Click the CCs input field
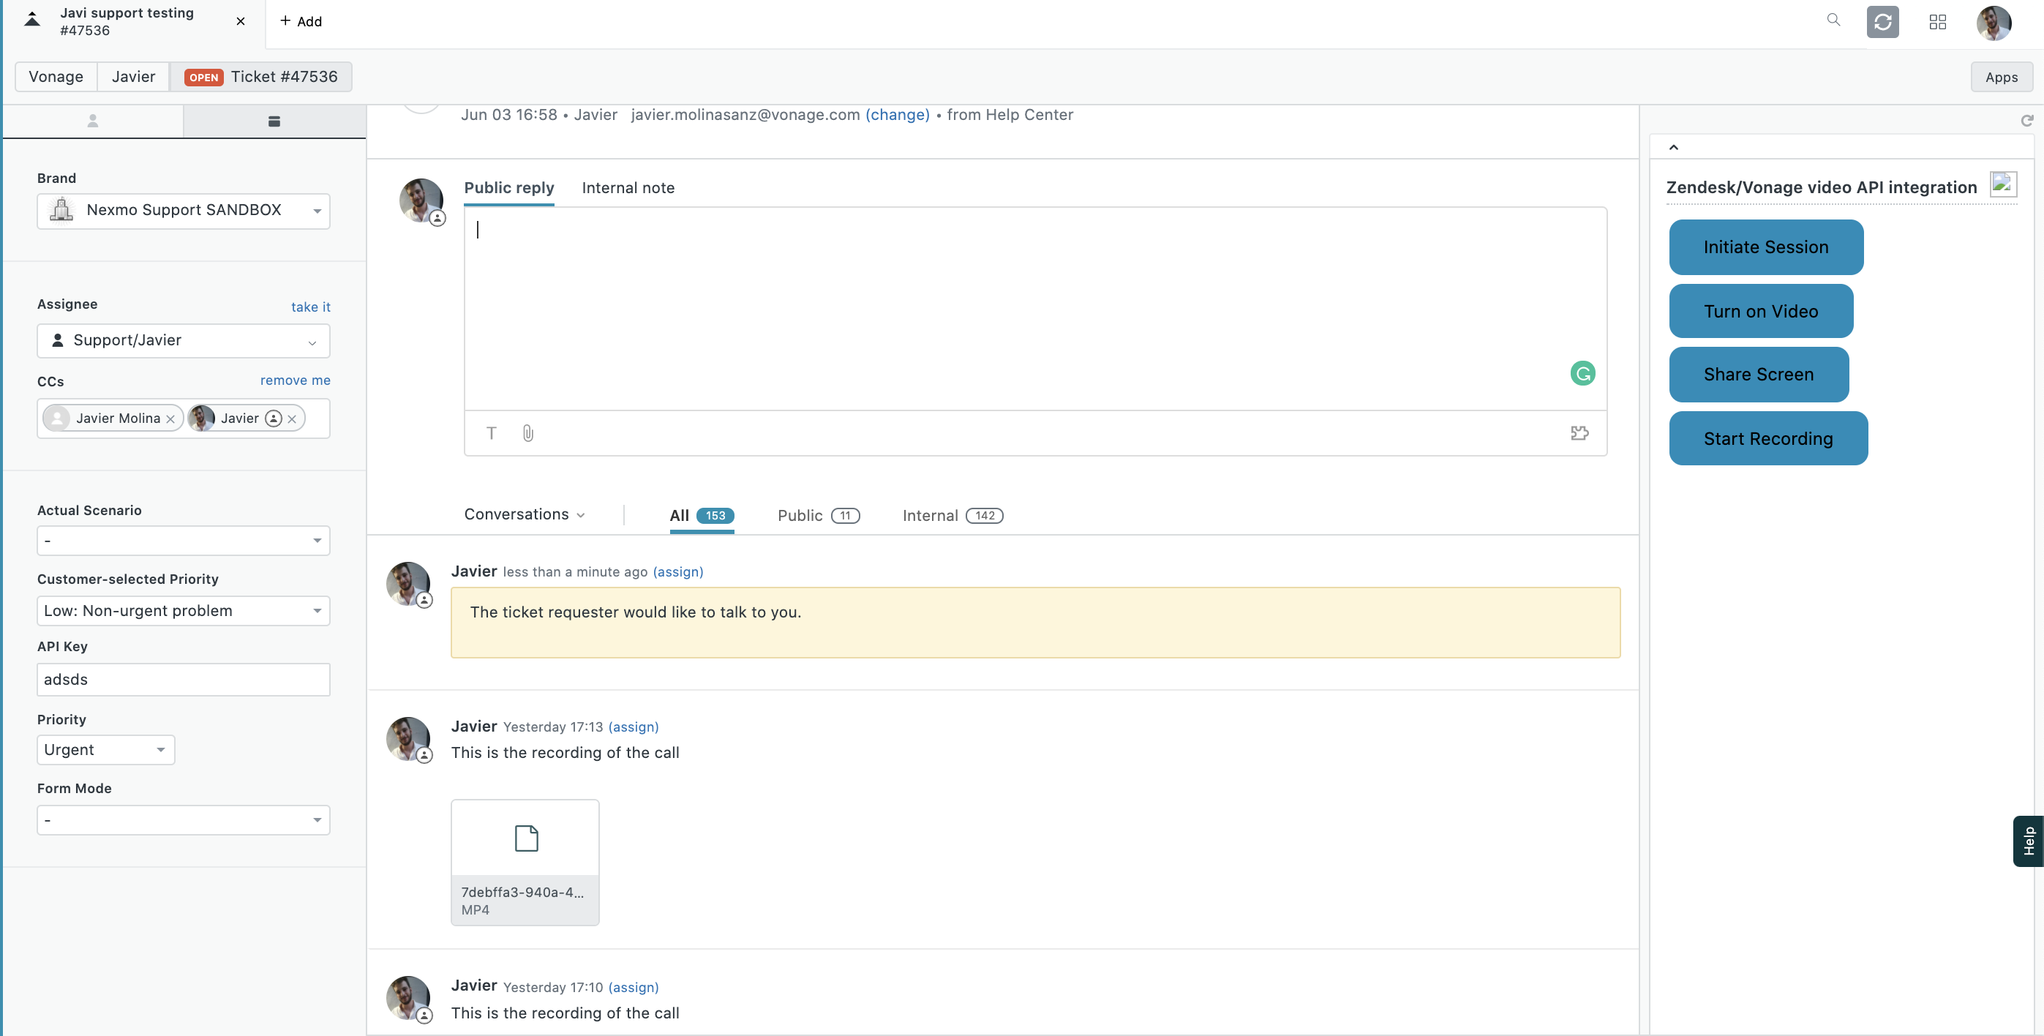The height and width of the screenshot is (1036, 2044). [184, 418]
